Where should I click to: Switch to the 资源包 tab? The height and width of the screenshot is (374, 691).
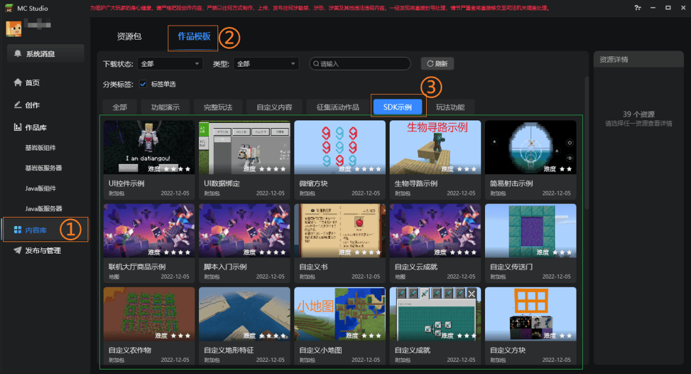point(129,37)
